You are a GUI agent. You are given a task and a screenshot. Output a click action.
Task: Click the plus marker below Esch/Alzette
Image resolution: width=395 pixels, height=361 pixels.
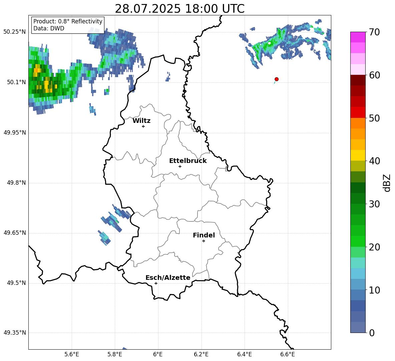[x=156, y=283]
